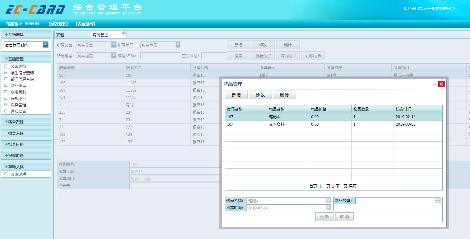
Task: Click the 搜索 button
Action: click(x=239, y=56)
